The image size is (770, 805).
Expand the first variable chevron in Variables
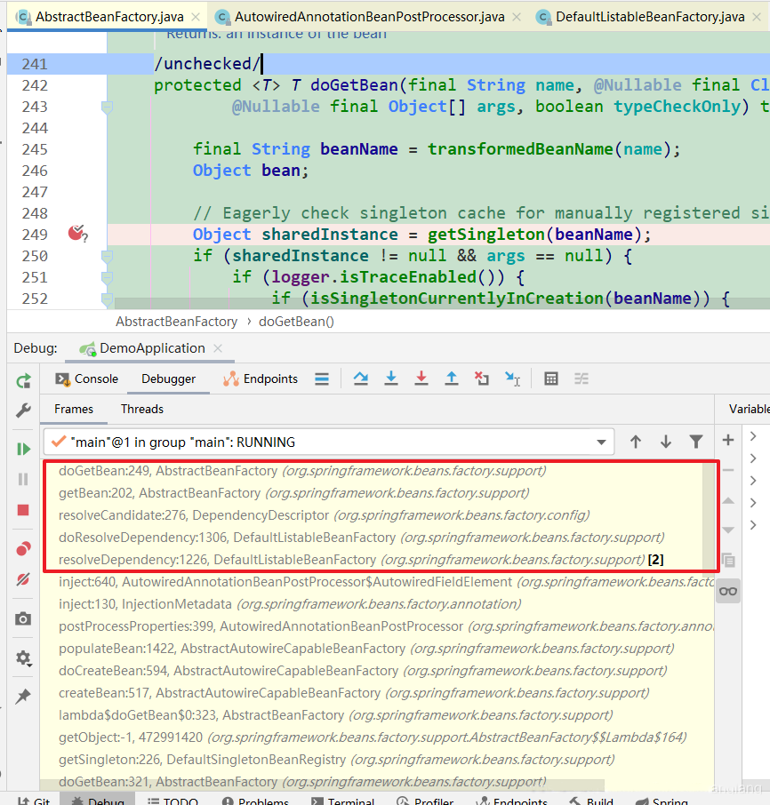click(x=753, y=436)
